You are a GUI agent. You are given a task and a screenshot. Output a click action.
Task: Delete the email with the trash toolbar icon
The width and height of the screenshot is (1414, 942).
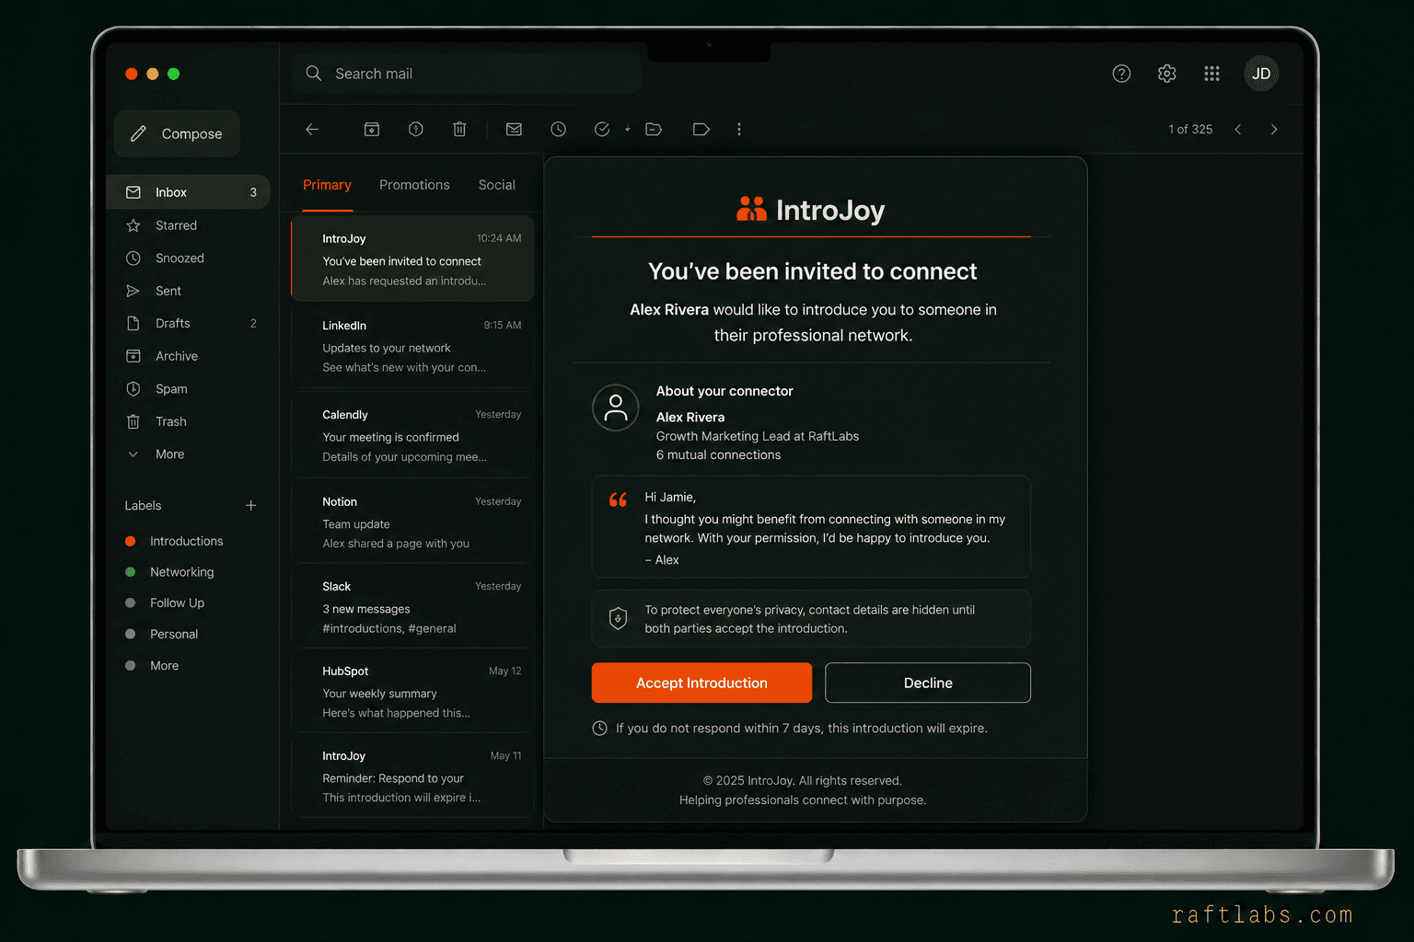[x=459, y=130]
